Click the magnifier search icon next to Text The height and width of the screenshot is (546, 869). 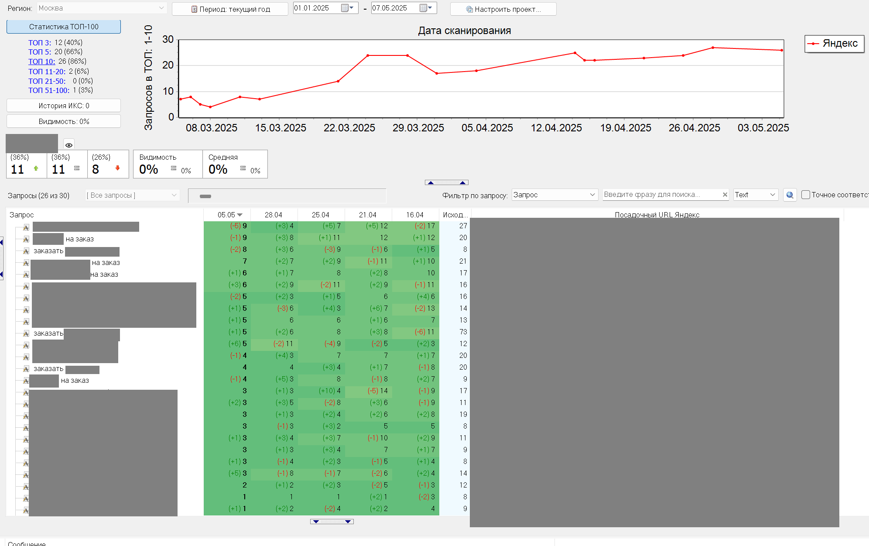tap(790, 195)
